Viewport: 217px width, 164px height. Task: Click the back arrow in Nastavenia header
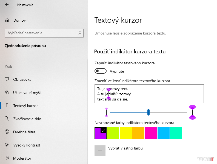(7, 5)
